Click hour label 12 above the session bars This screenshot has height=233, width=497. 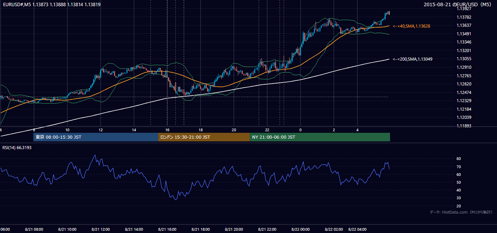pos(101,130)
